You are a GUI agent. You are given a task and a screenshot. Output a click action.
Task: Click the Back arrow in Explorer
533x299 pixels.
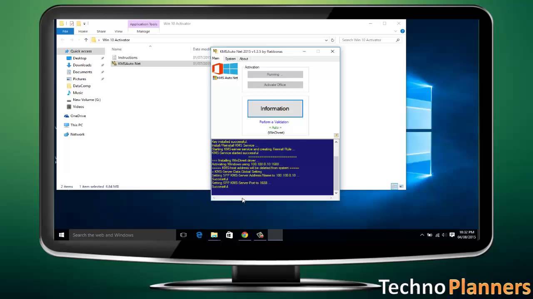(62, 40)
